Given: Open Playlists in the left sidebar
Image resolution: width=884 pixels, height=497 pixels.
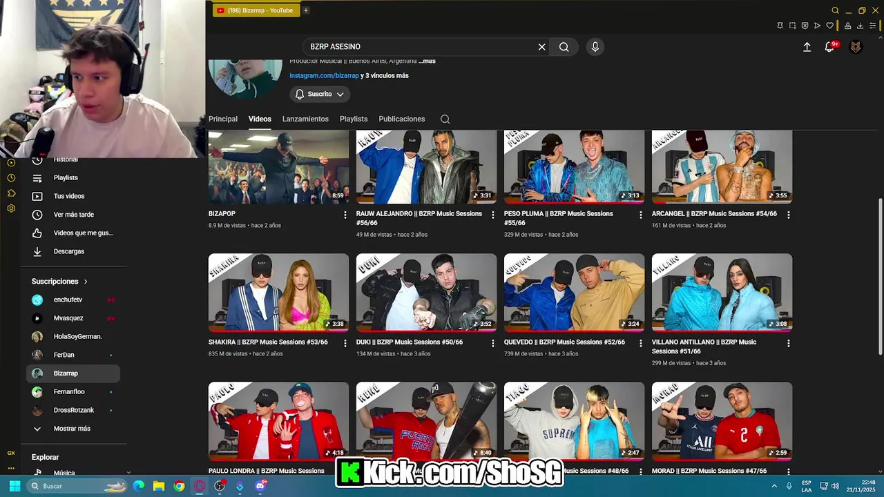Looking at the screenshot, I should pyautogui.click(x=73, y=178).
